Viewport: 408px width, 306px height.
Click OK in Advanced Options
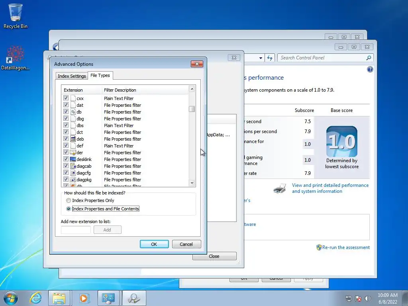(x=154, y=244)
